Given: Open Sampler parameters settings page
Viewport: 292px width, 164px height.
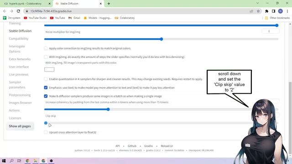Looking at the screenshot, I should (17, 85).
